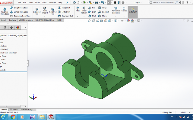Click Zoom to Area icon
Viewport: 193px width, 120px height.
tap(93, 21)
